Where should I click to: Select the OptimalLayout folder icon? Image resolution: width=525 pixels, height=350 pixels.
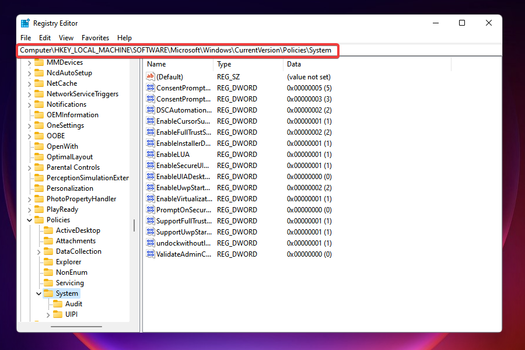click(39, 157)
